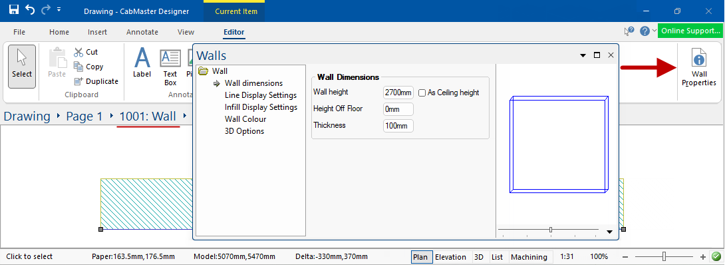725x265 pixels.
Task: Cut the selected item
Action: [86, 52]
